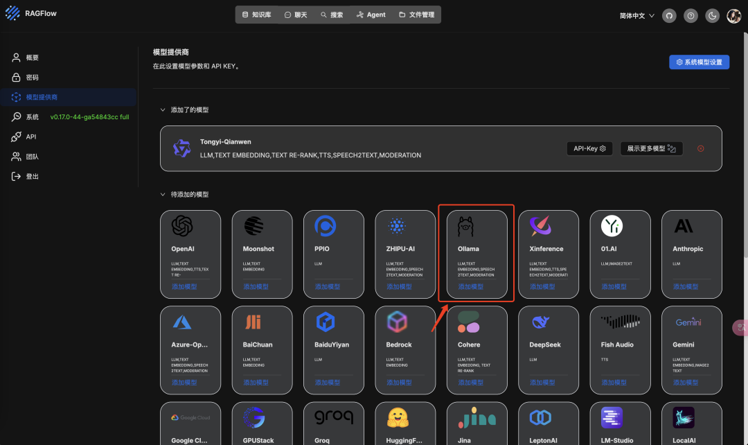
Task: Expand 展示更多模型 for Tongyi-Qianwen
Action: tap(651, 148)
